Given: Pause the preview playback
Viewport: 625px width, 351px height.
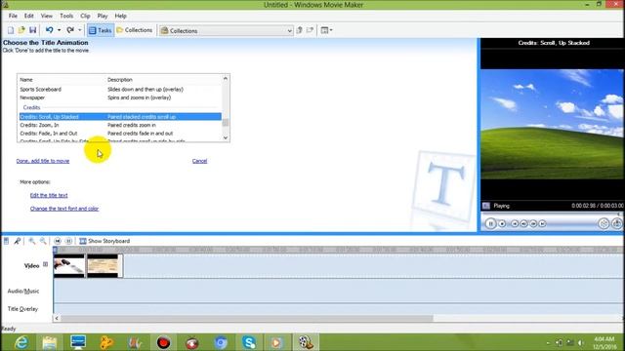Looking at the screenshot, I should coord(490,223).
